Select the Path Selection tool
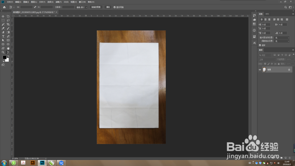The height and width of the screenshot is (166, 295). click(x=3, y=40)
